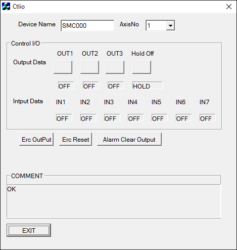Select the OUT3 OFF status field
The width and height of the screenshot is (237, 250).
click(116, 86)
